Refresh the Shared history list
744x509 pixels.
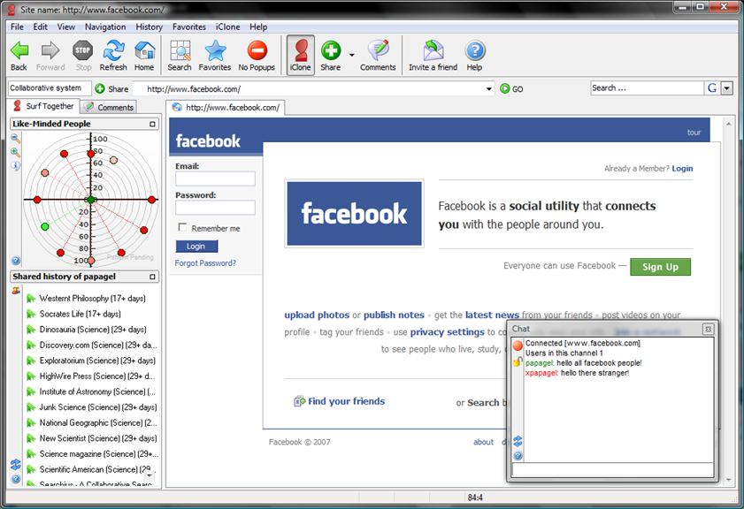(x=16, y=464)
